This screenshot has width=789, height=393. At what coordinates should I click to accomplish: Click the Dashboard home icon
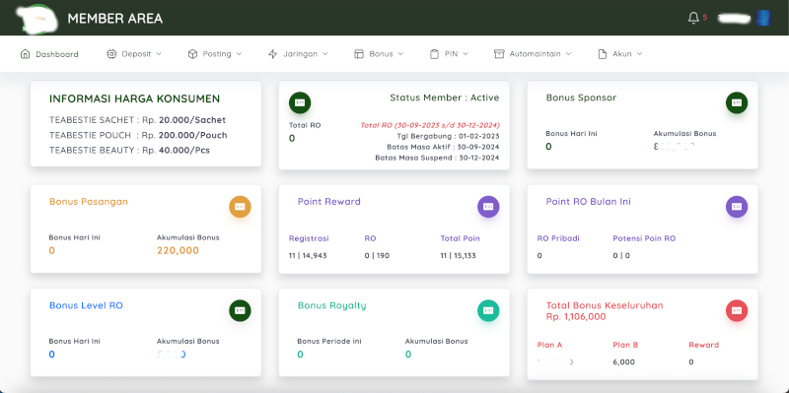[25, 54]
